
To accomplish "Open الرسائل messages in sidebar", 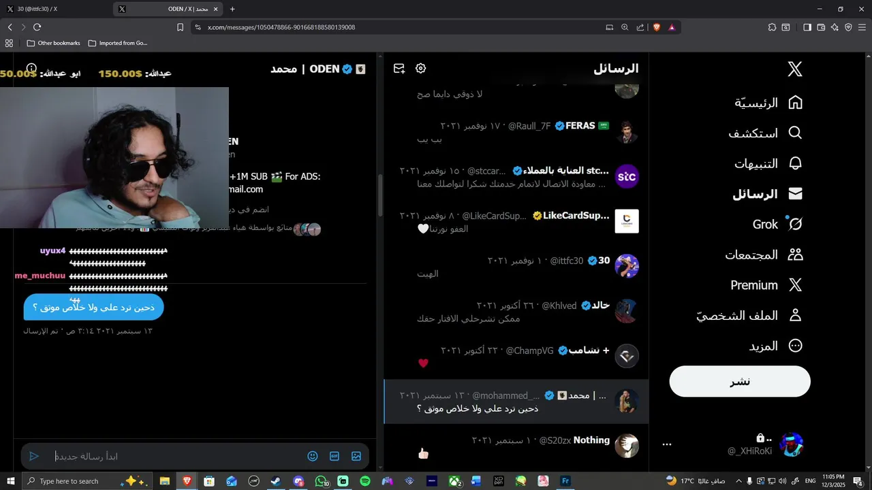I will coord(768,194).
